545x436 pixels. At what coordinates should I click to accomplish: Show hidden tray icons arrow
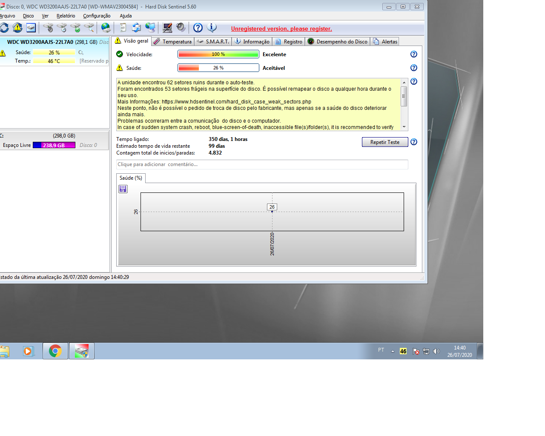pos(393,351)
